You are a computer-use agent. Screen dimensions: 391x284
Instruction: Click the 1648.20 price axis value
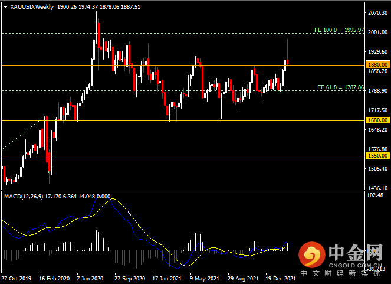coord(378,129)
